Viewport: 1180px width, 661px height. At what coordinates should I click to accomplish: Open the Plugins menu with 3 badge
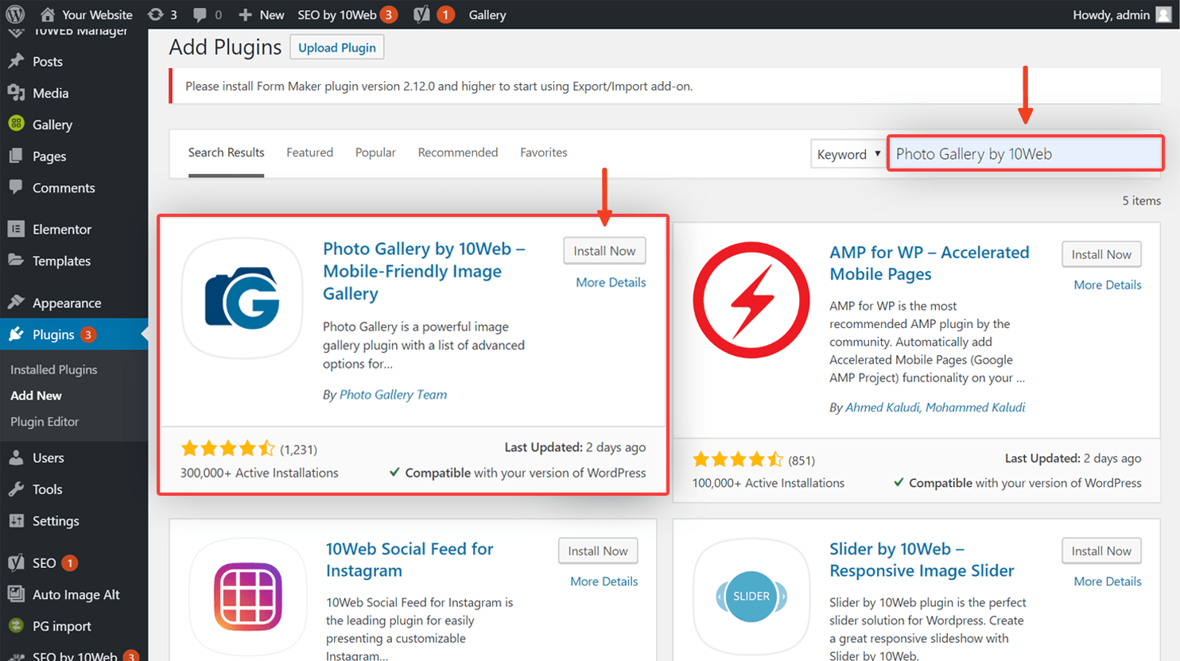(74, 334)
